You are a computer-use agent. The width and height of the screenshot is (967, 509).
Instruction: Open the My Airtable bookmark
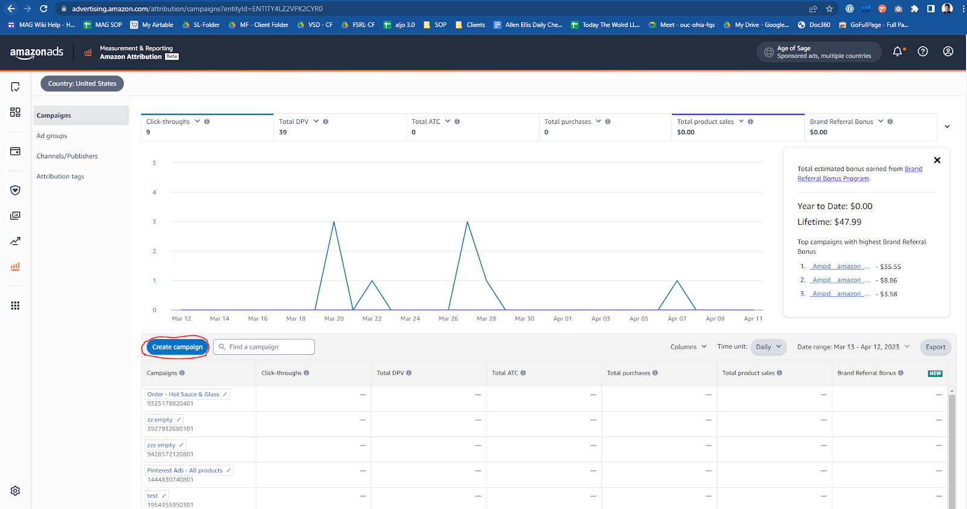152,25
